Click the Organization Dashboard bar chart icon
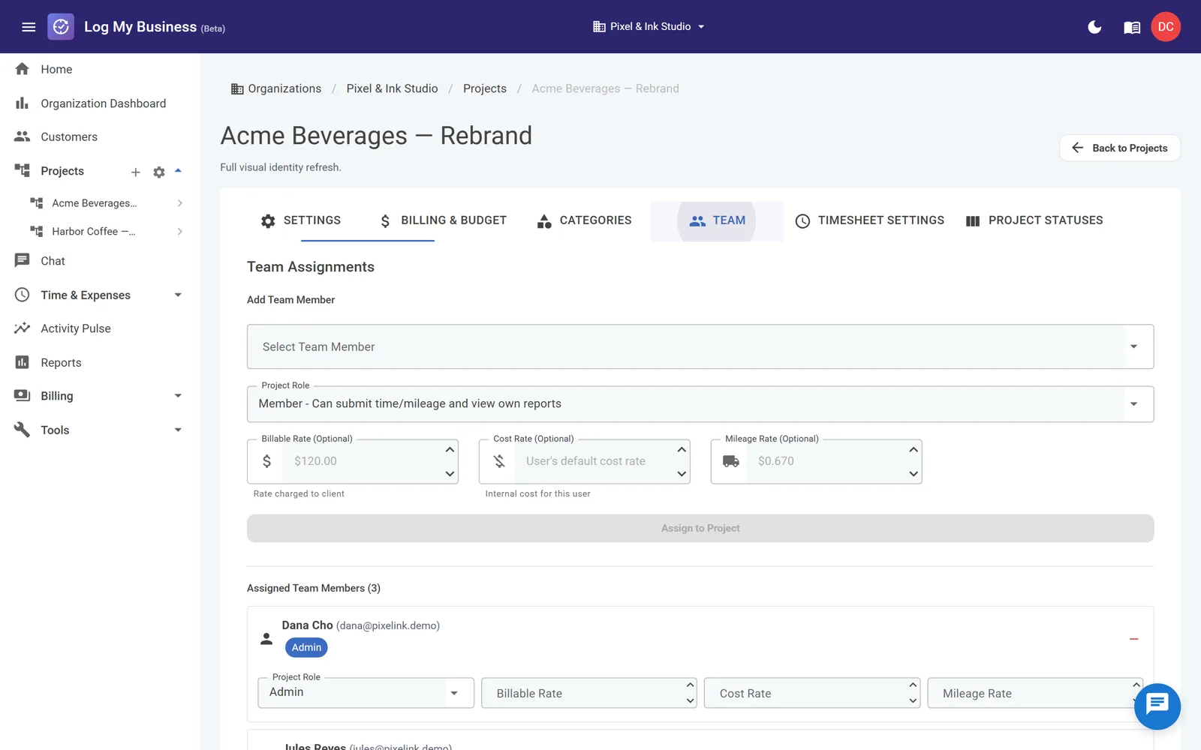1201x750 pixels. click(x=23, y=103)
